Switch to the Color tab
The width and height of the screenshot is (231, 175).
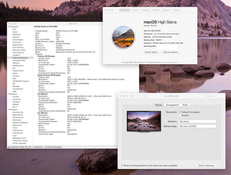185,105
